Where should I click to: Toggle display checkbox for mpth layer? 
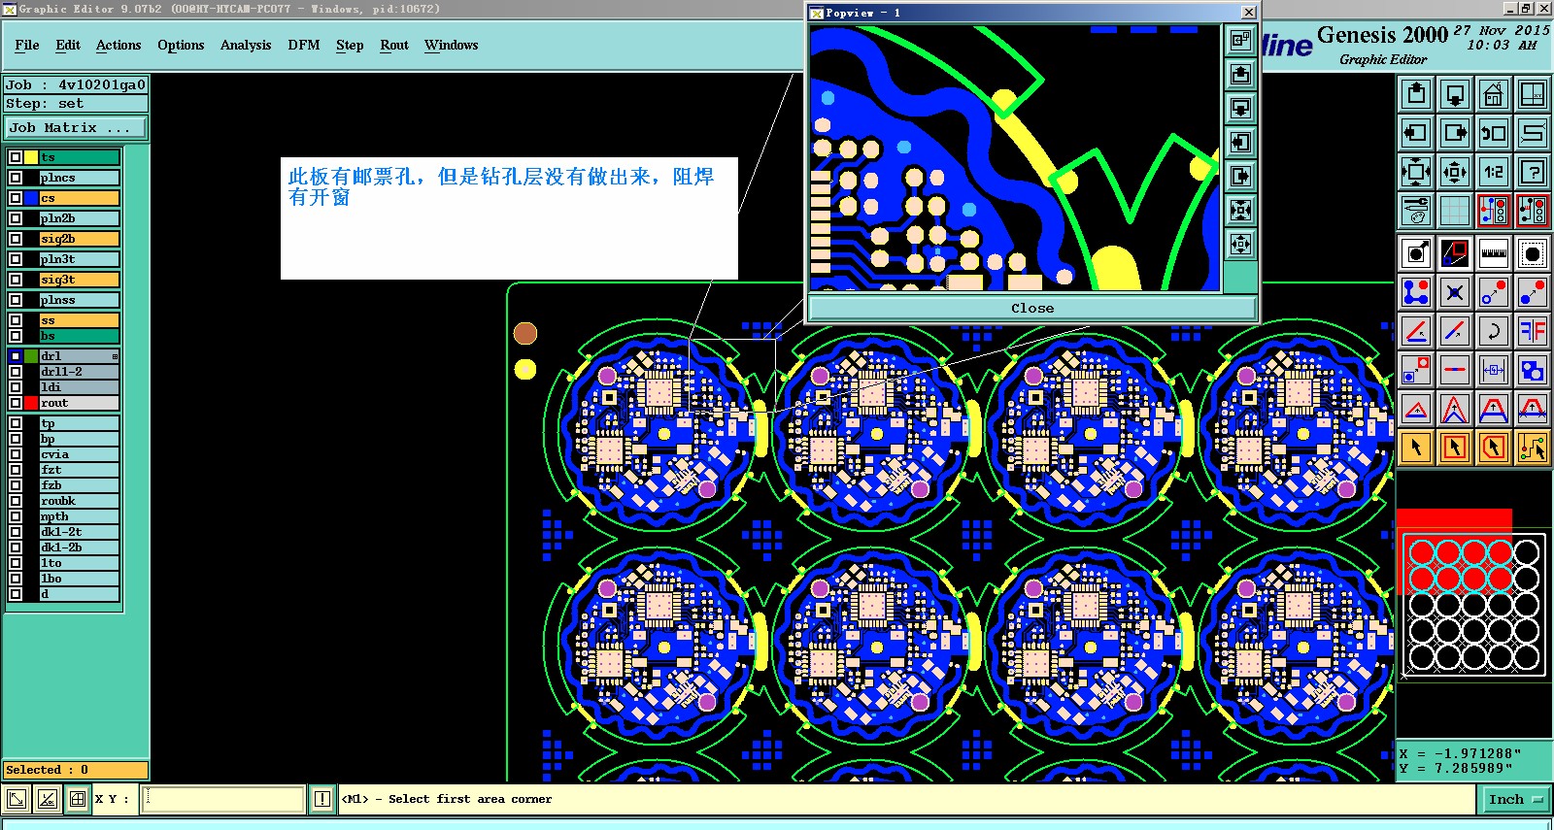[16, 516]
